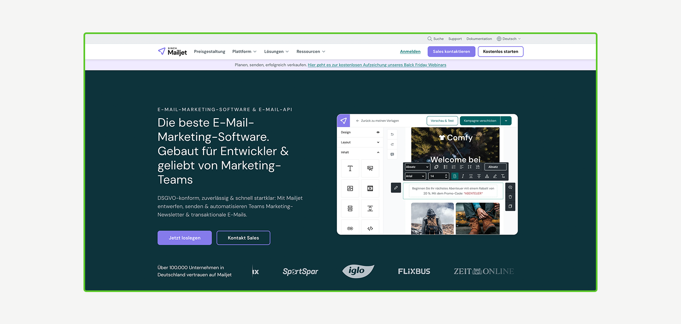Viewport: 681px width, 324px height.
Task: Open the highlight color marker tool
Action: (495, 176)
